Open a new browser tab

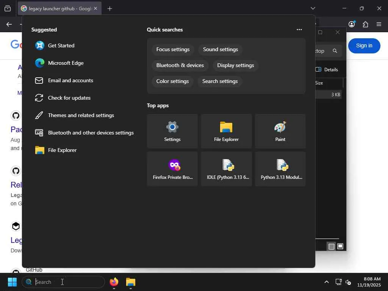(110, 9)
